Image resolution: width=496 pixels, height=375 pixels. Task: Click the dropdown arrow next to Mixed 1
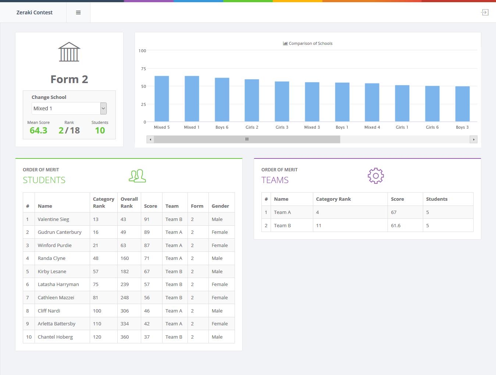[x=103, y=108]
